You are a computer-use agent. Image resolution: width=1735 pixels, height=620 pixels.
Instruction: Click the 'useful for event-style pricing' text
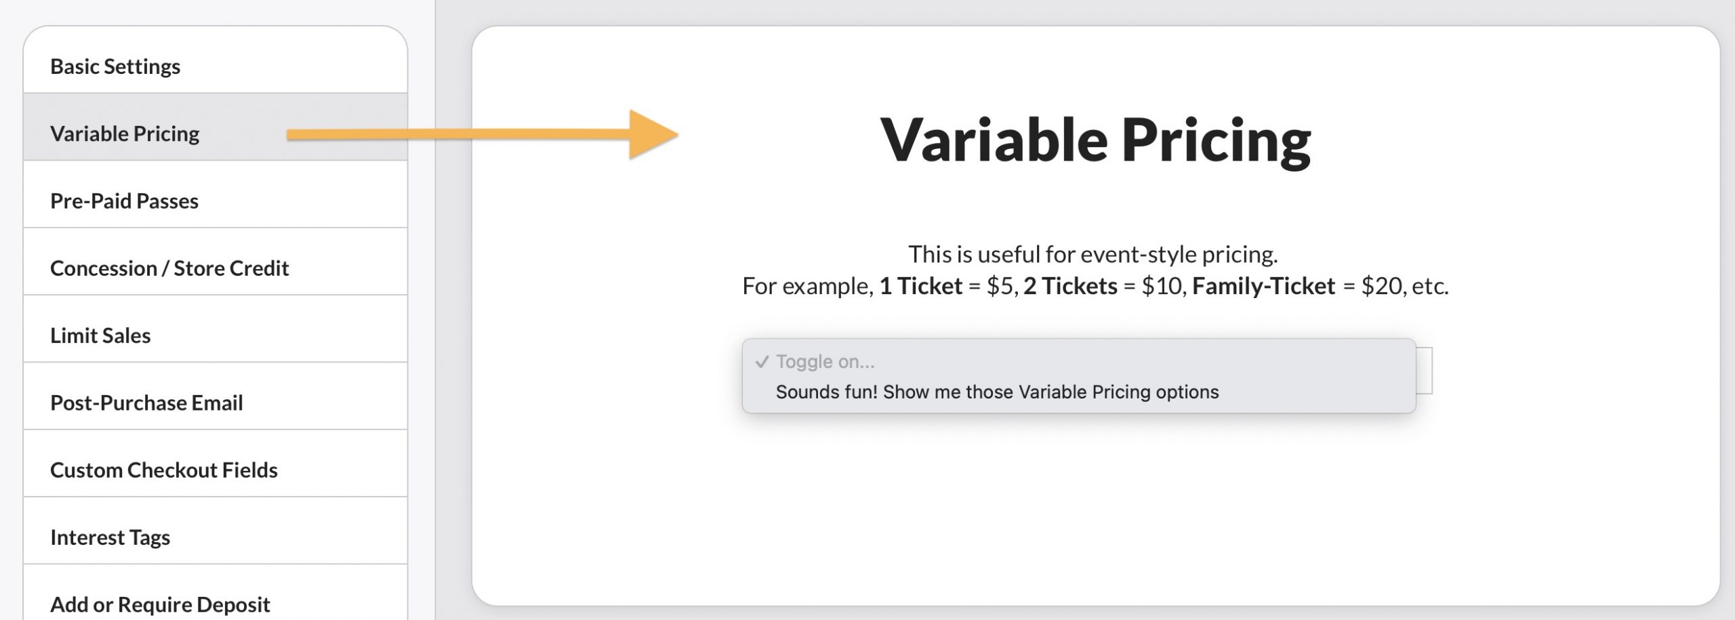click(1093, 254)
